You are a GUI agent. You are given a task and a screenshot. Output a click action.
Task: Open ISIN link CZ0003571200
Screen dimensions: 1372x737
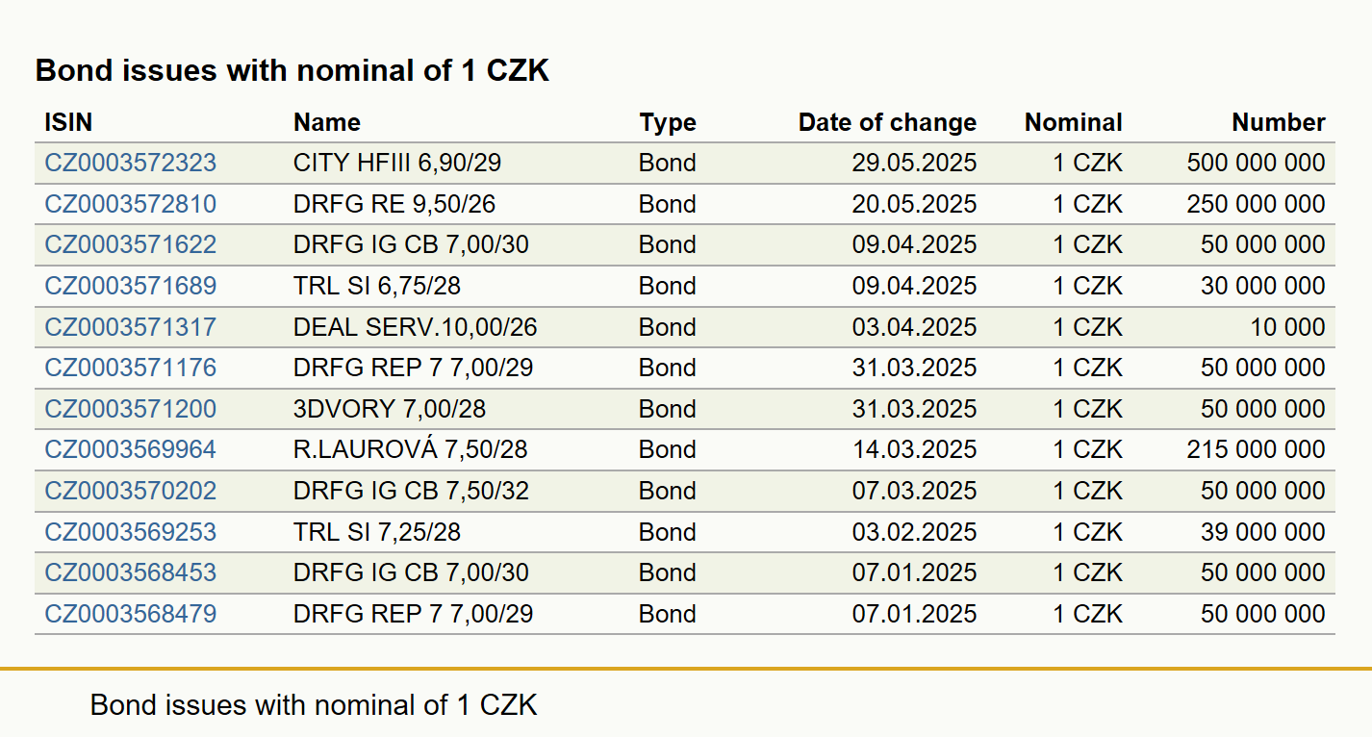pos(131,409)
